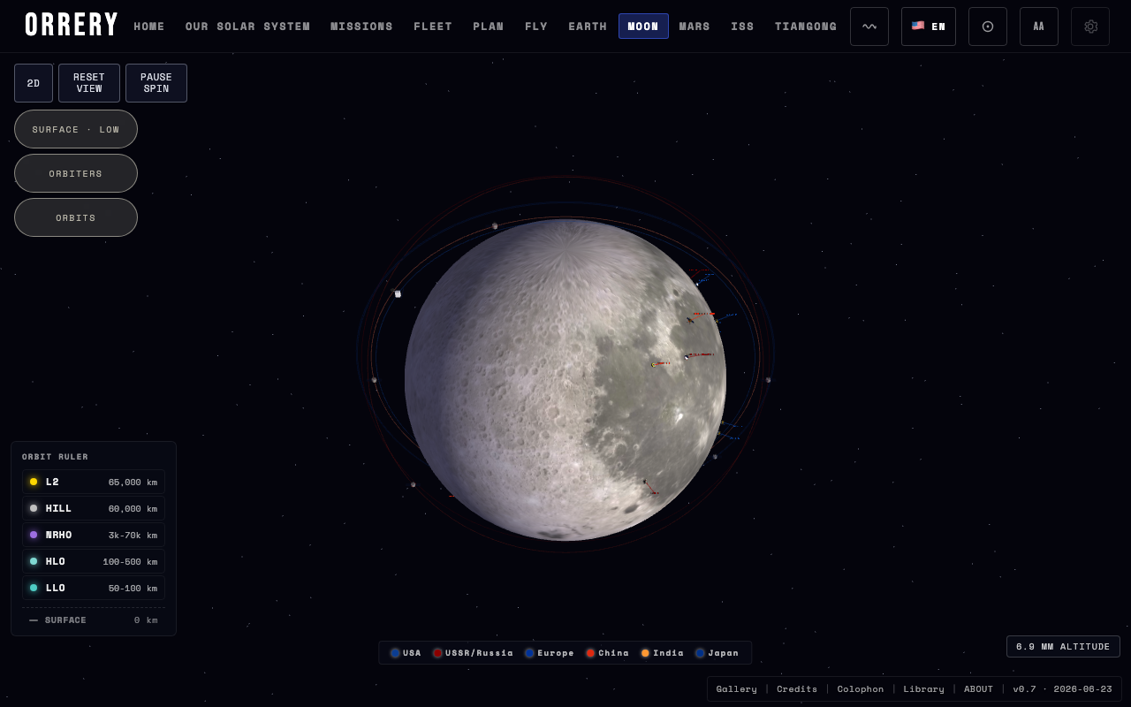This screenshot has height=707, width=1131.
Task: Pause the moon spin
Action: 156,83
